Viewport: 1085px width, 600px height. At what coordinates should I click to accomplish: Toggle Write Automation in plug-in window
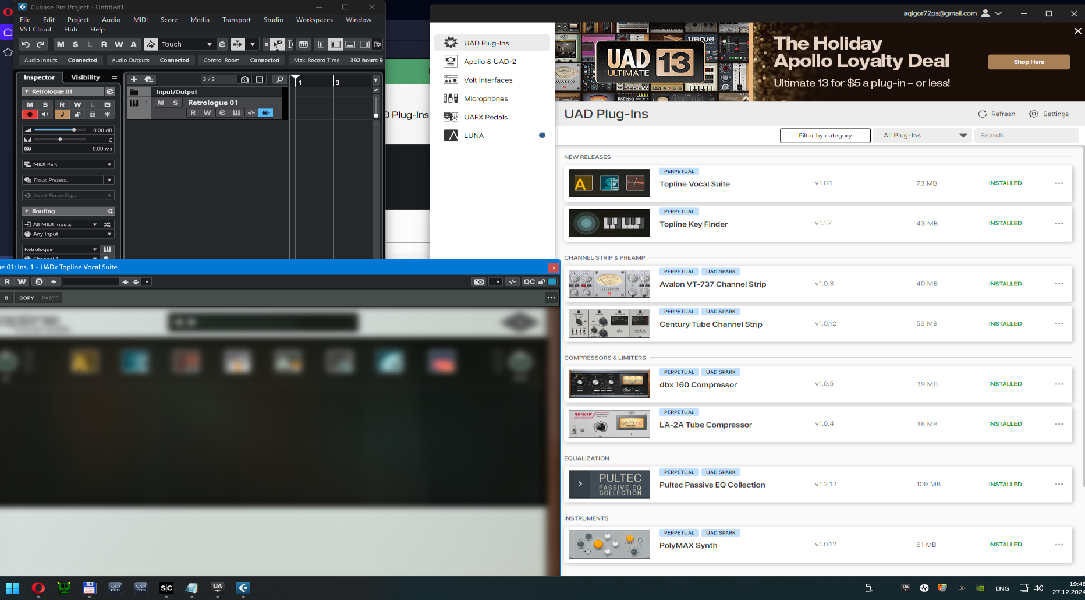(x=22, y=282)
